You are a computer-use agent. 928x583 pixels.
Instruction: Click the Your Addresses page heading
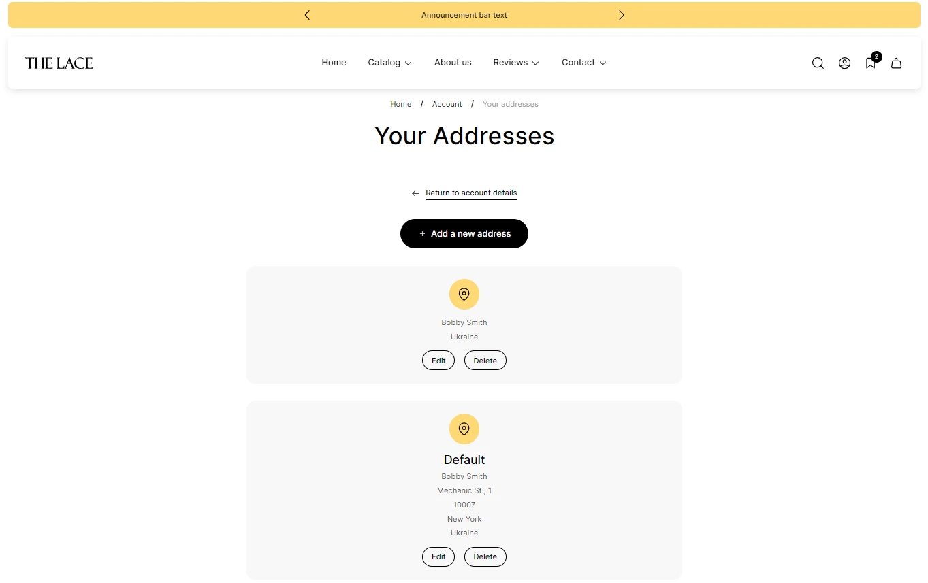[464, 136]
